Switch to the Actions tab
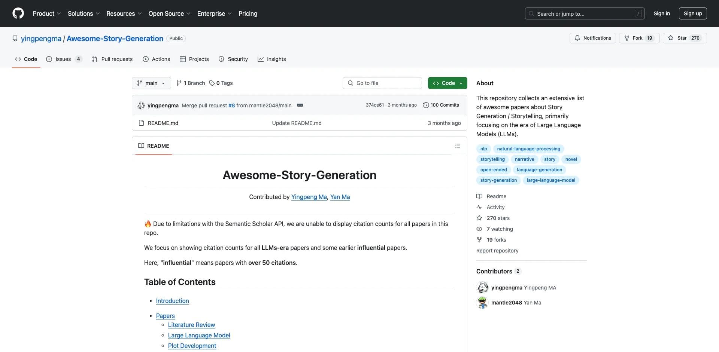 (x=156, y=59)
